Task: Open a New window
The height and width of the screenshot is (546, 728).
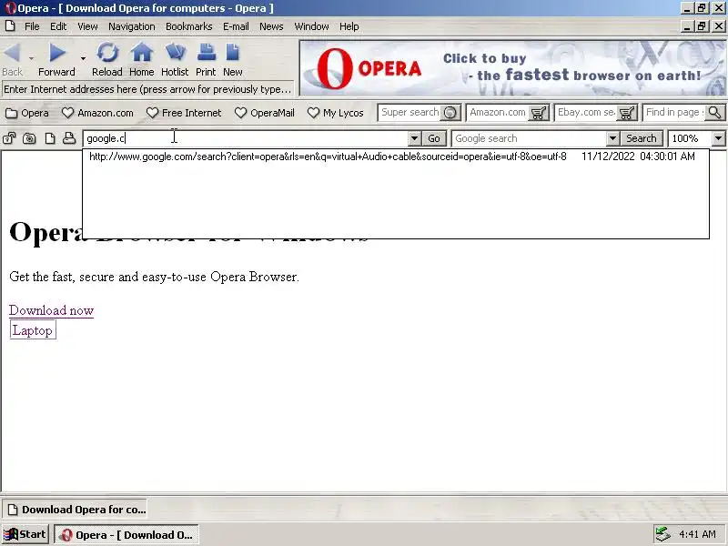Action: click(x=233, y=59)
